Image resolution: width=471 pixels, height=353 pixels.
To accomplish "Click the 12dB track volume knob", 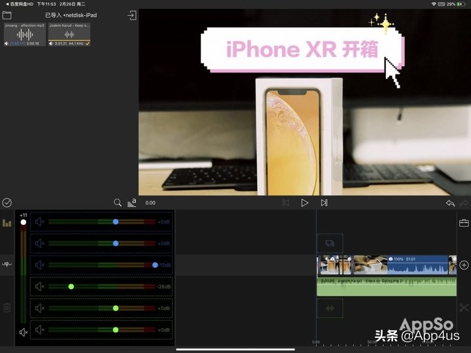I will (155, 265).
